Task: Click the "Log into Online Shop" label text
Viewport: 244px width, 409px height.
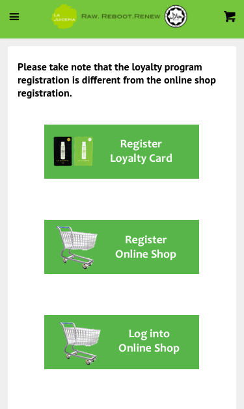Action: click(x=149, y=341)
